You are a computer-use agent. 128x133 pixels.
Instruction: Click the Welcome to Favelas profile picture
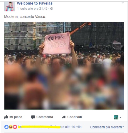coord(10,6)
